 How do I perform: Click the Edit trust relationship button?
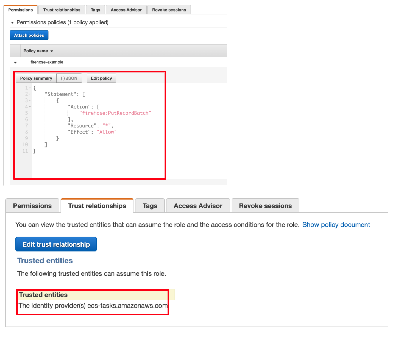point(56,244)
